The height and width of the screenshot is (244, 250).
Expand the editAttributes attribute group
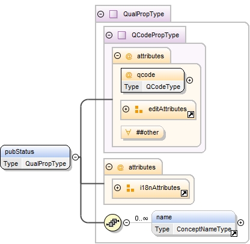(x=126, y=109)
